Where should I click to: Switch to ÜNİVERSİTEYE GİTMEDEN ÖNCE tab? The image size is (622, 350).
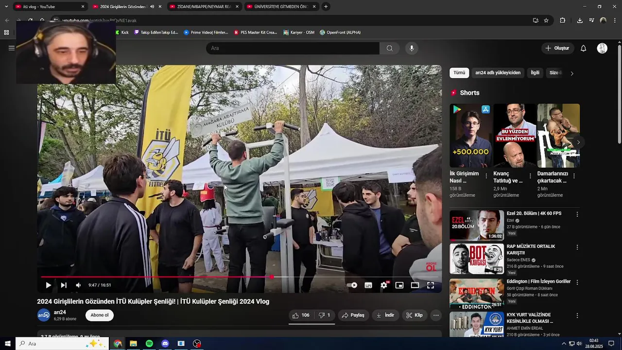click(281, 6)
